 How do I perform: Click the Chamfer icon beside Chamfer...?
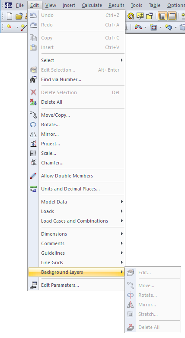pos(33,163)
